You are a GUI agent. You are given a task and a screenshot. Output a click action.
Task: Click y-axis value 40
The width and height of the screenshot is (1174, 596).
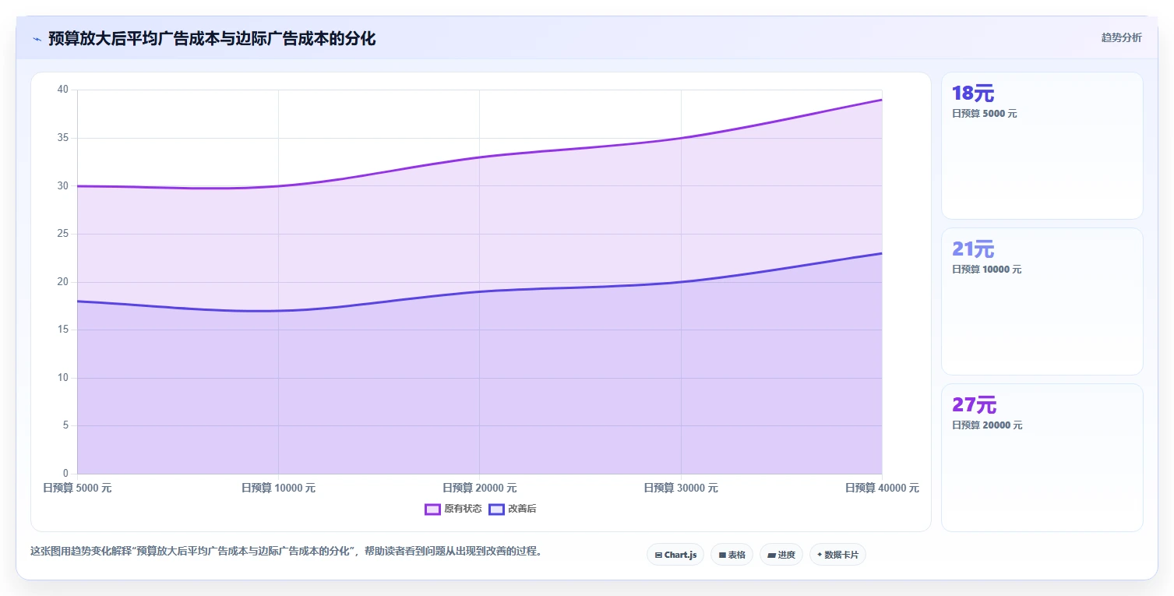click(63, 90)
